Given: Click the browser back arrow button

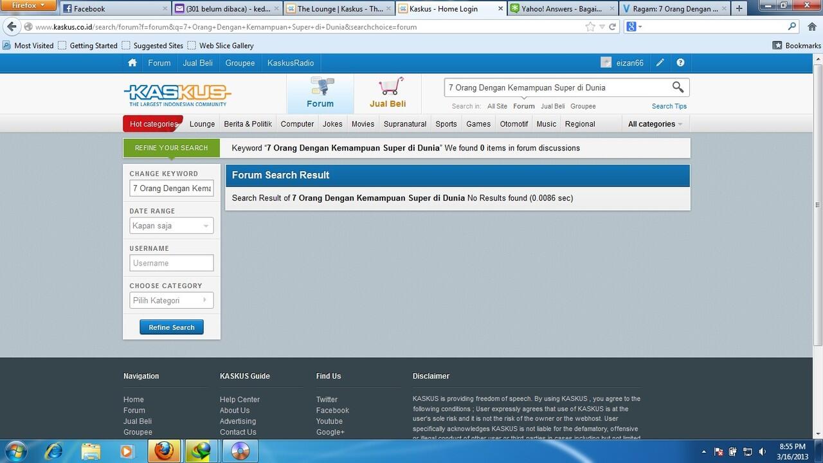Looking at the screenshot, I should coord(11,27).
